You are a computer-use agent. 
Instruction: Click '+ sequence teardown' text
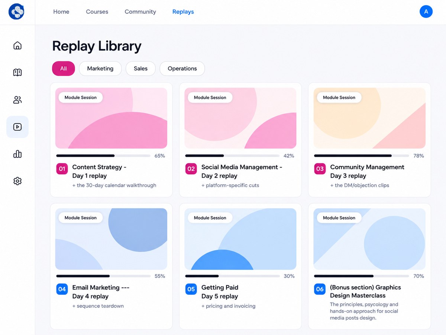(98, 306)
